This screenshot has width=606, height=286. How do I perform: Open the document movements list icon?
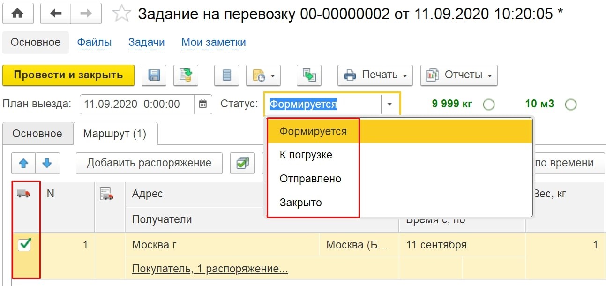[226, 75]
